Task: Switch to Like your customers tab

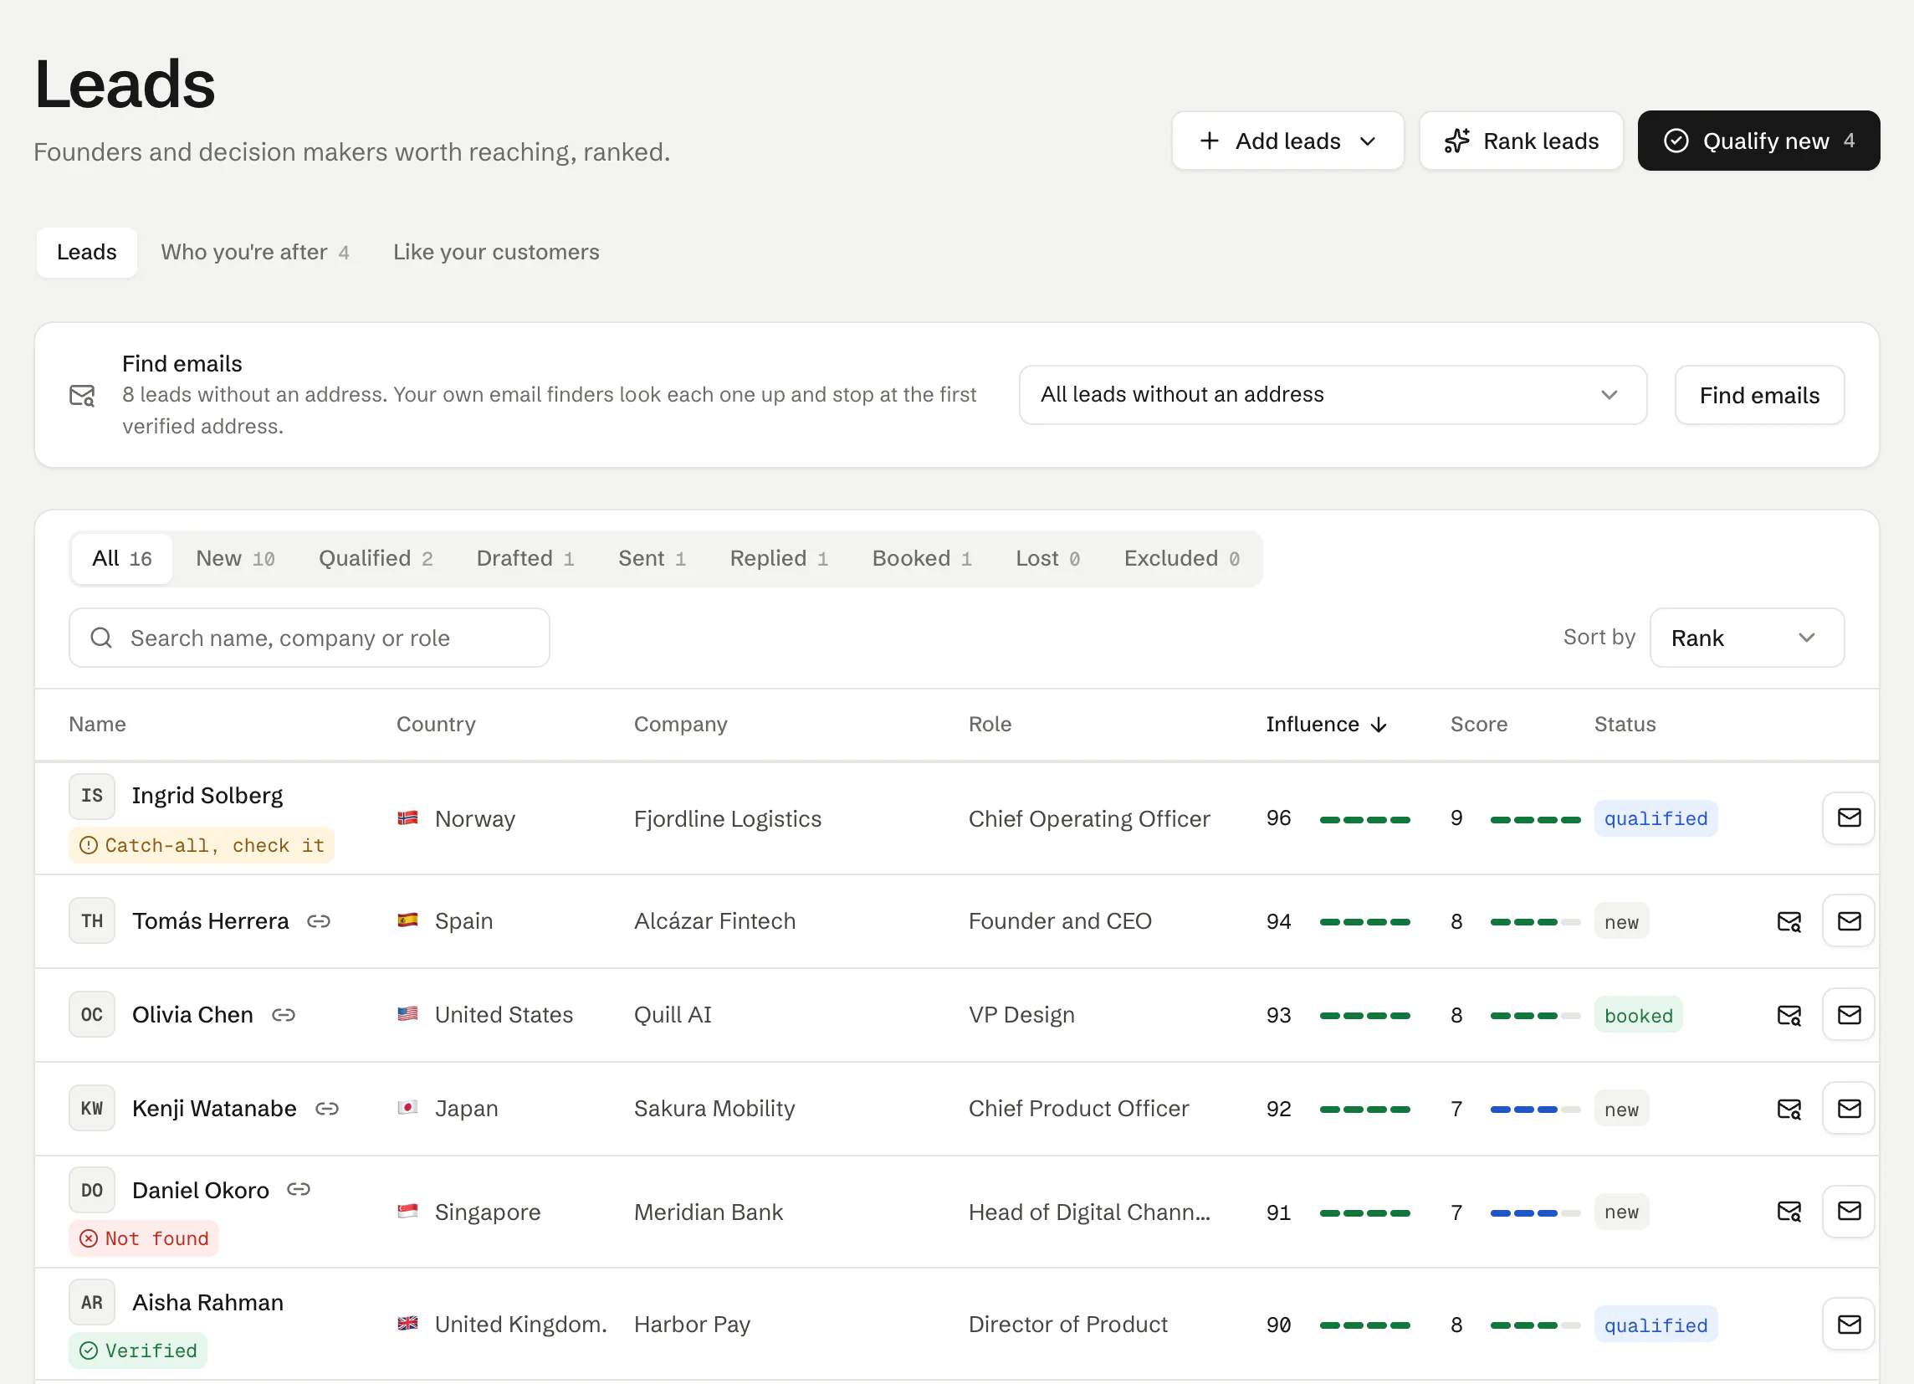Action: point(496,253)
